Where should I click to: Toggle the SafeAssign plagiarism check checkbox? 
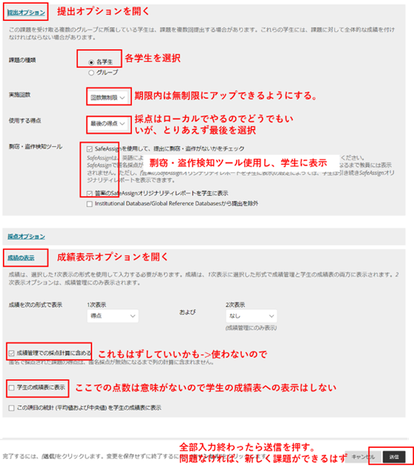click(x=89, y=149)
